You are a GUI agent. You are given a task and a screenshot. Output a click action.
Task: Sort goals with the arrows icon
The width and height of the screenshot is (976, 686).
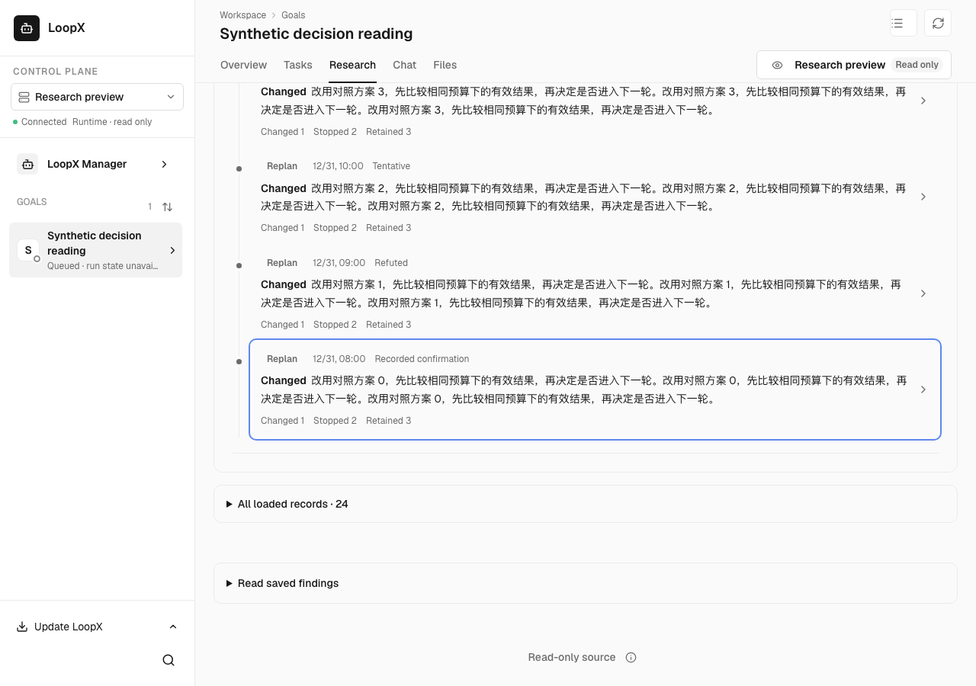coord(167,207)
